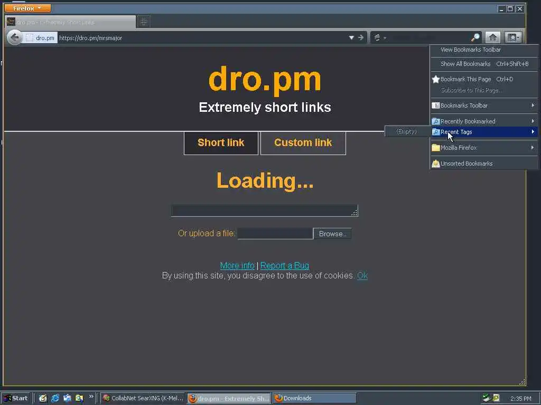The image size is (541, 405).
Task: Switch to the Custom link tab
Action: (303, 143)
